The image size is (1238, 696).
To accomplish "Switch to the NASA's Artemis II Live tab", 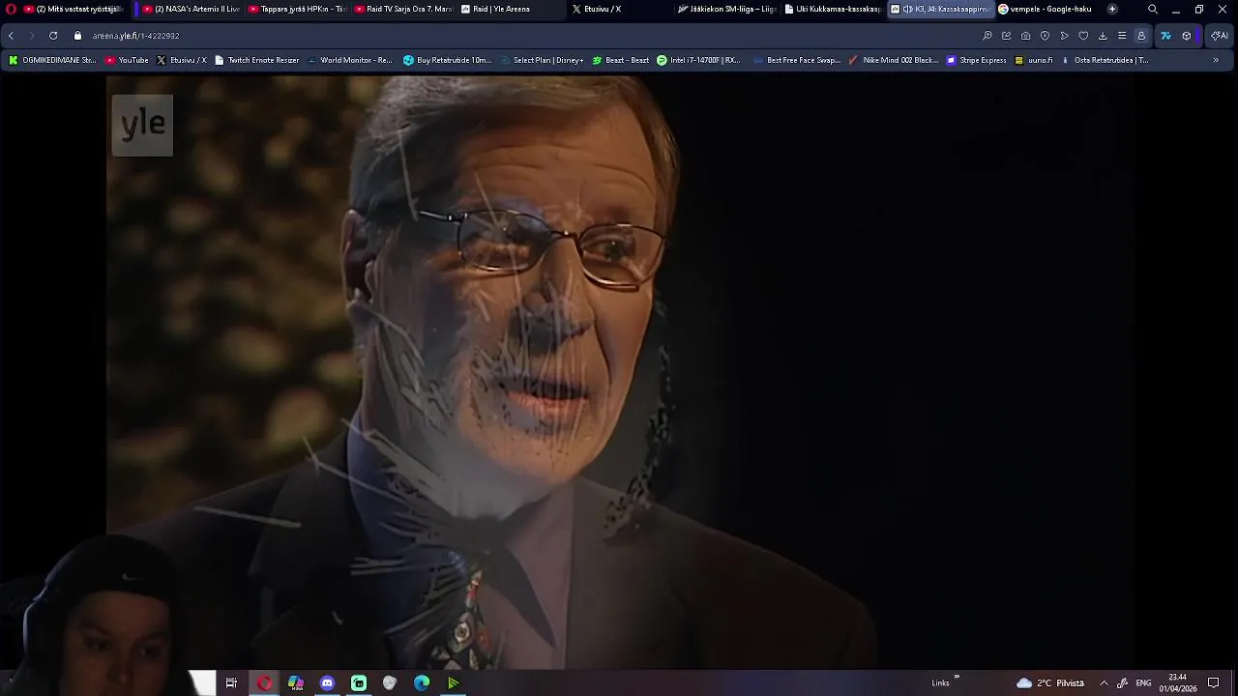I will pos(191,9).
